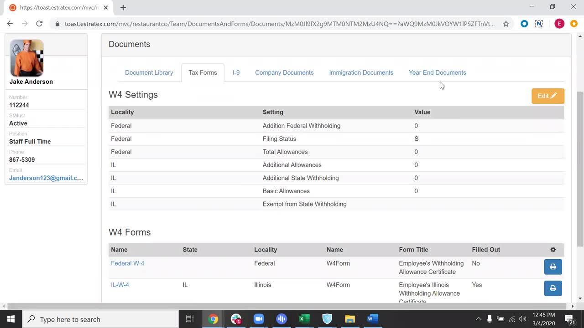
Task: Open the W4 Forms table settings gear
Action: 553,250
